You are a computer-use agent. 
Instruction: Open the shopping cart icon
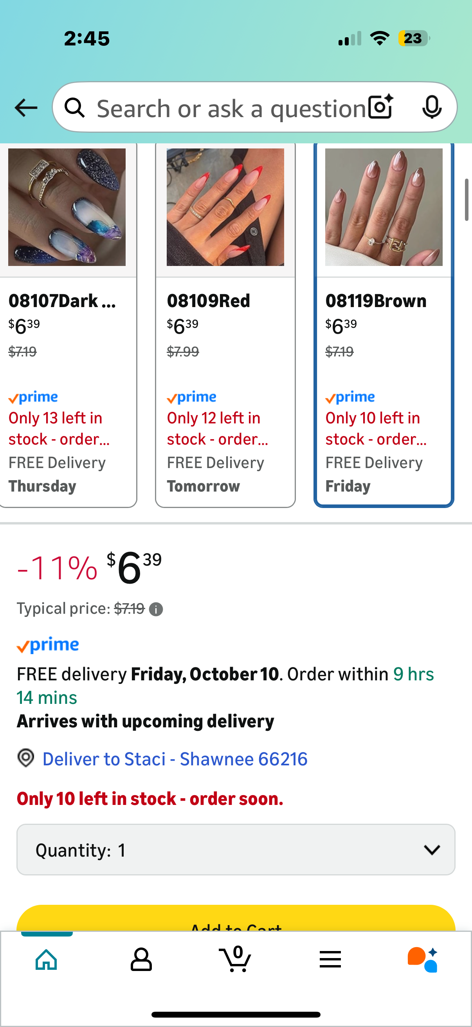point(235,959)
